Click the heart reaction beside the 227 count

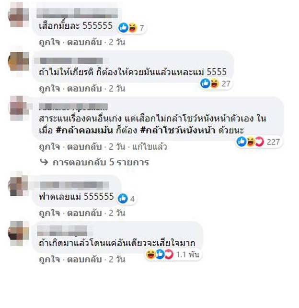(260, 142)
